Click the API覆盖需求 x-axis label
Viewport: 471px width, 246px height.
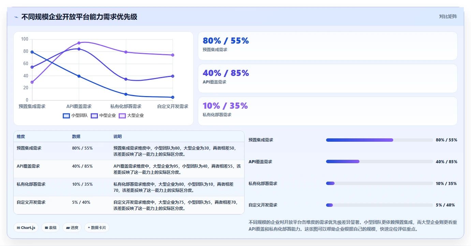pos(79,106)
